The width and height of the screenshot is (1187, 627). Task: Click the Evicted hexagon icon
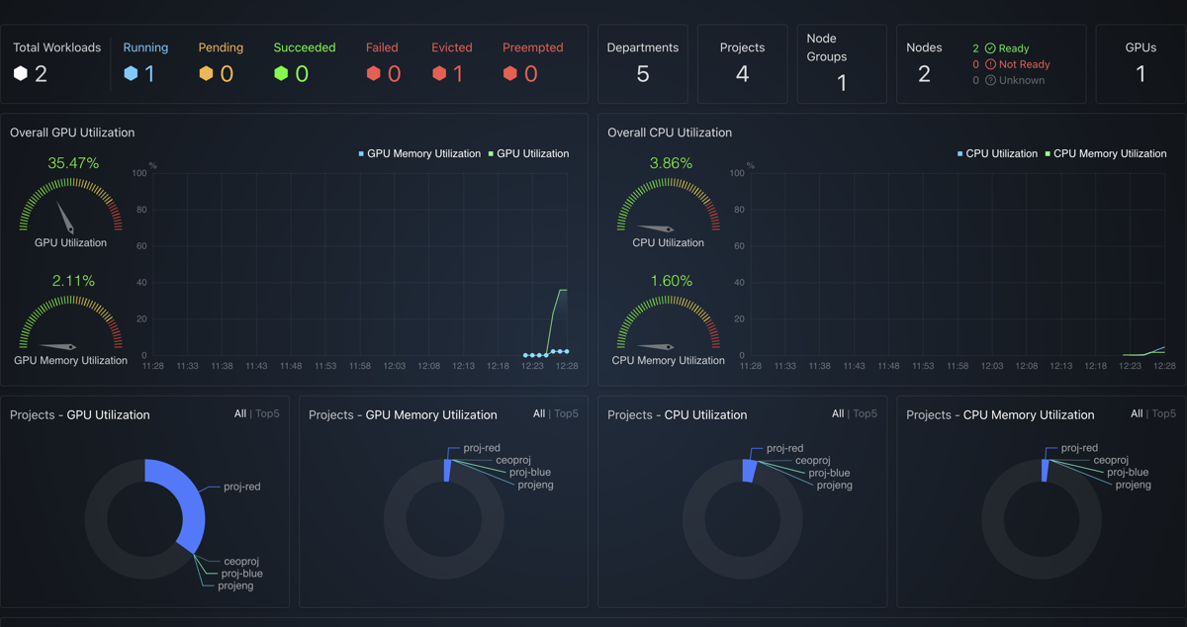coord(439,74)
